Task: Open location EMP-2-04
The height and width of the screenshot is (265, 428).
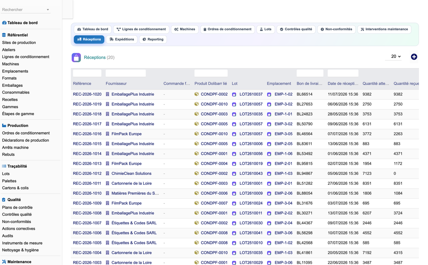Action: pyautogui.click(x=284, y=223)
